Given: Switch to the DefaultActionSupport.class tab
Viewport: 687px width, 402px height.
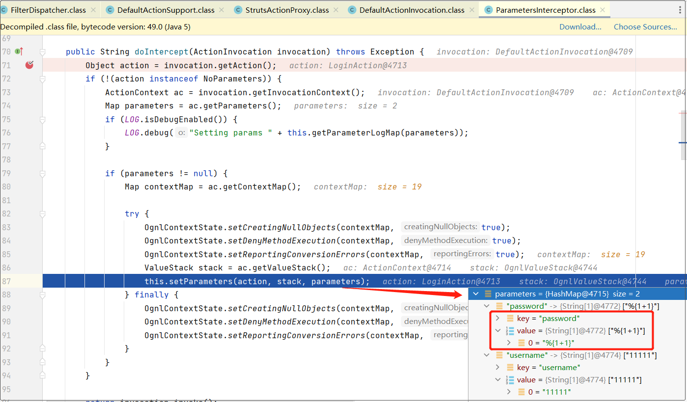Looking at the screenshot, I should tap(165, 10).
